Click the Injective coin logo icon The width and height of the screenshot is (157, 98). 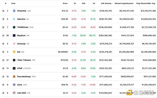pyautogui.click(x=14, y=19)
